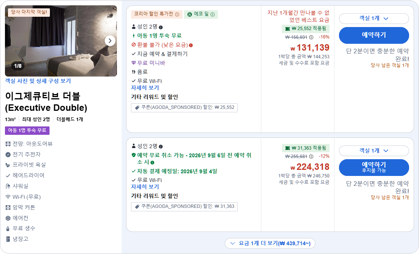The width and height of the screenshot is (419, 254).
Task: Click info icon beside second 성인 2명
Action: 161,147
